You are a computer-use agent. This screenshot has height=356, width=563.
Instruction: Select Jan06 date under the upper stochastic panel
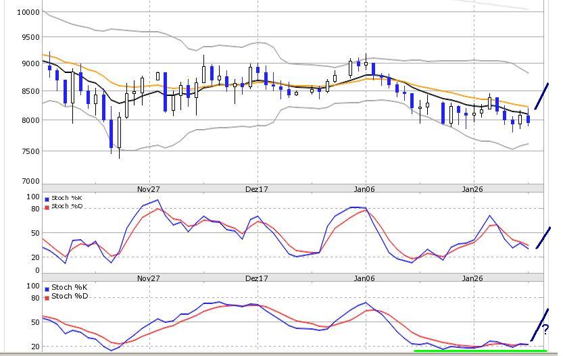pyautogui.click(x=364, y=278)
